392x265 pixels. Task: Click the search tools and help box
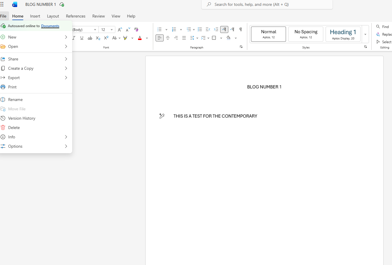(x=267, y=4)
